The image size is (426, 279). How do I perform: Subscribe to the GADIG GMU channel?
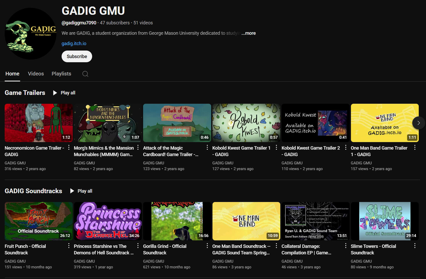tap(77, 57)
